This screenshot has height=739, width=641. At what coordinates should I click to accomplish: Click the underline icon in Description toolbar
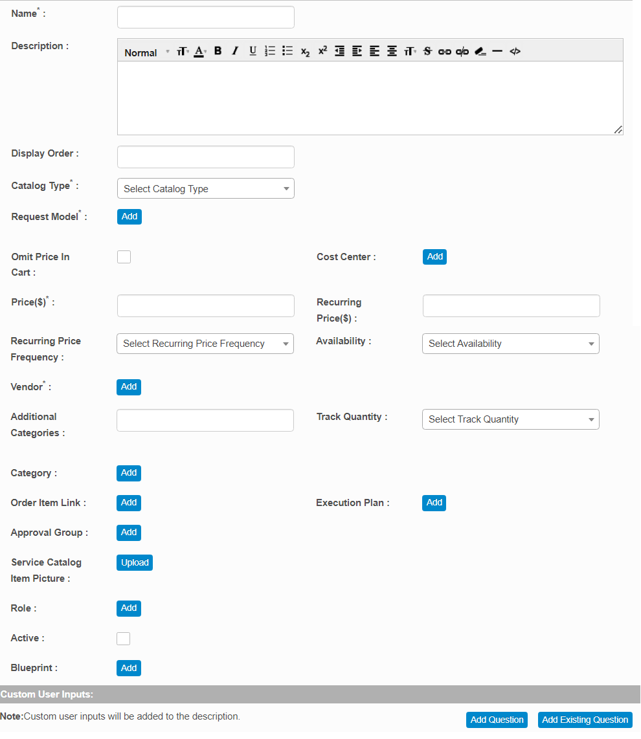(x=253, y=51)
